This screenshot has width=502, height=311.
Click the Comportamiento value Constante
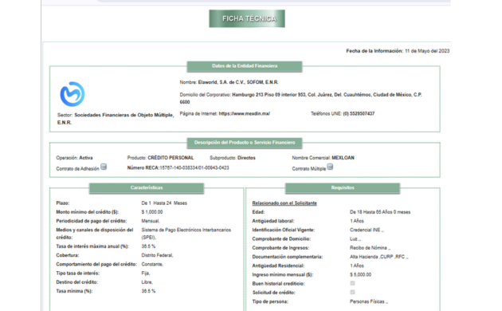coord(152,264)
